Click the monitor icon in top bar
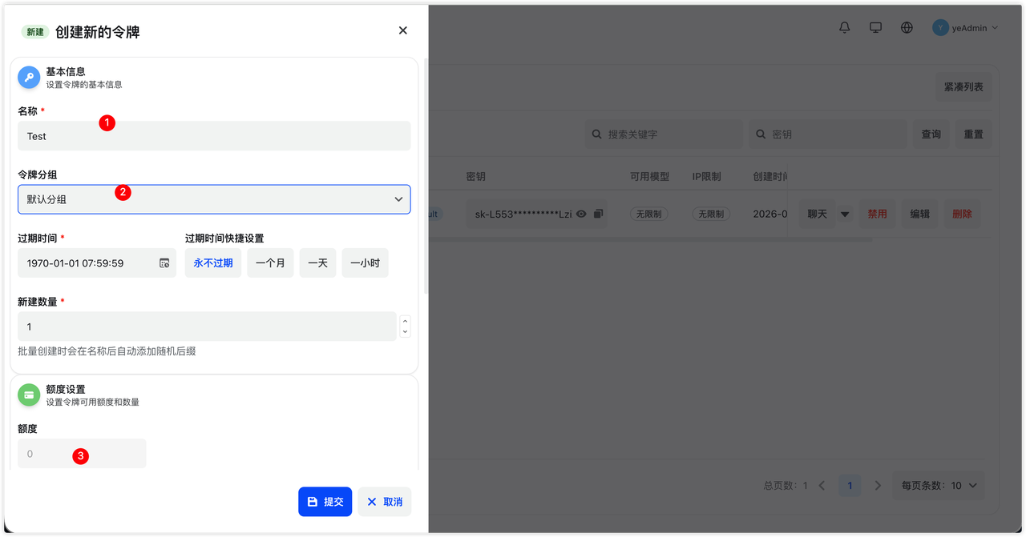The width and height of the screenshot is (1026, 537). point(876,27)
